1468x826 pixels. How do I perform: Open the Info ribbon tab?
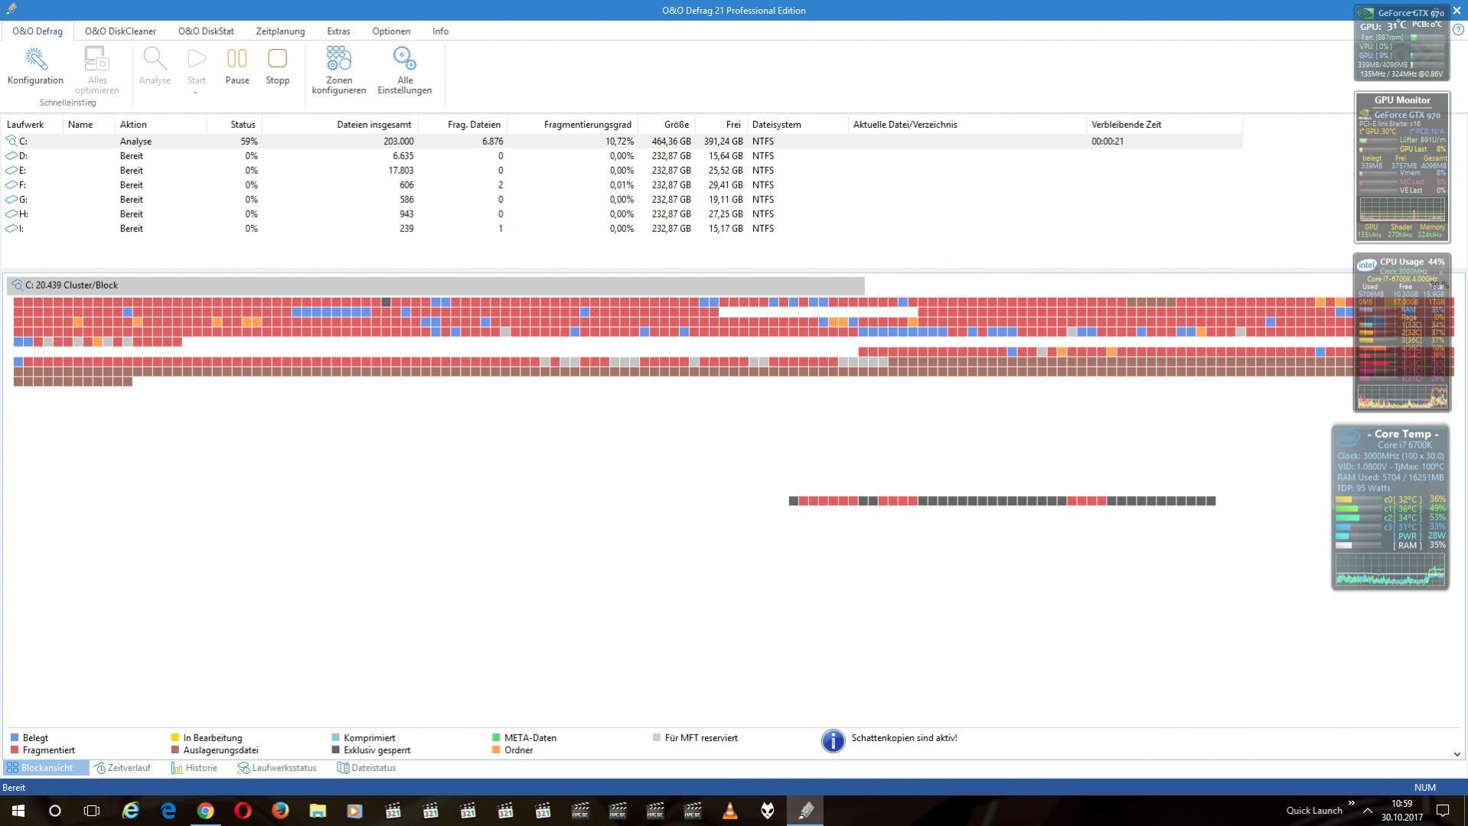pyautogui.click(x=440, y=31)
